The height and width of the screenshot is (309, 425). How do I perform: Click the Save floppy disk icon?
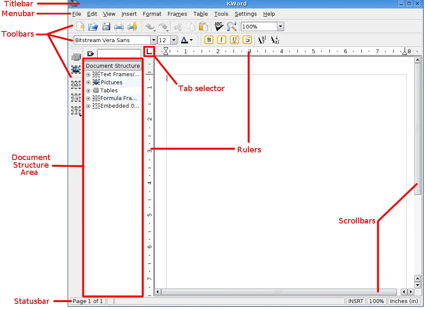tap(106, 27)
